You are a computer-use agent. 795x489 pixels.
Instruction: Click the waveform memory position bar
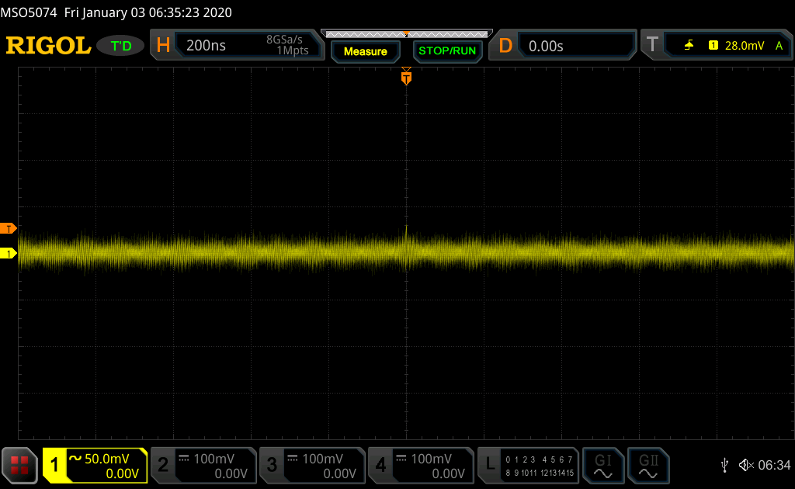(407, 34)
